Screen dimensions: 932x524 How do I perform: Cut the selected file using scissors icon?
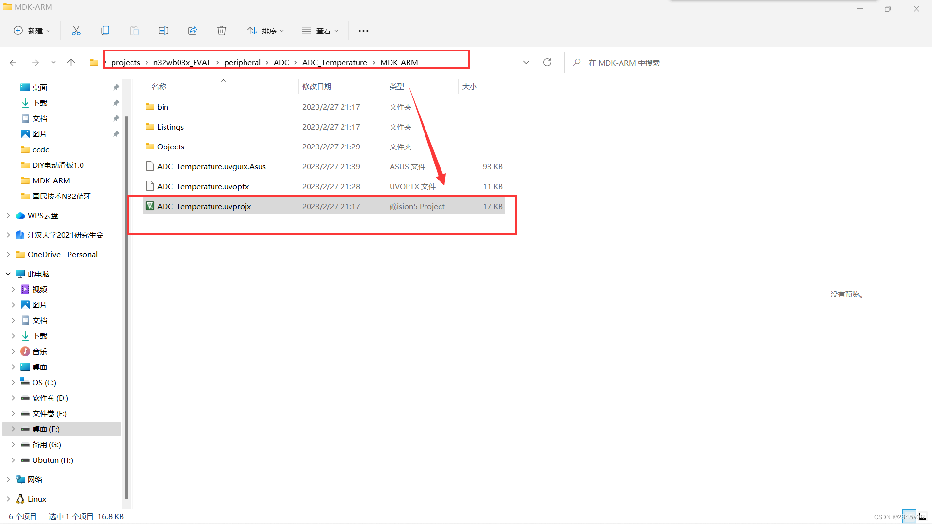pos(76,30)
